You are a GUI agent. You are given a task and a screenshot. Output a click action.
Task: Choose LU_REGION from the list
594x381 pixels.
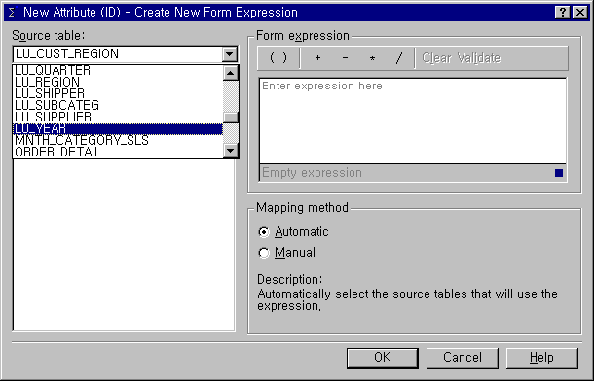tap(118, 82)
